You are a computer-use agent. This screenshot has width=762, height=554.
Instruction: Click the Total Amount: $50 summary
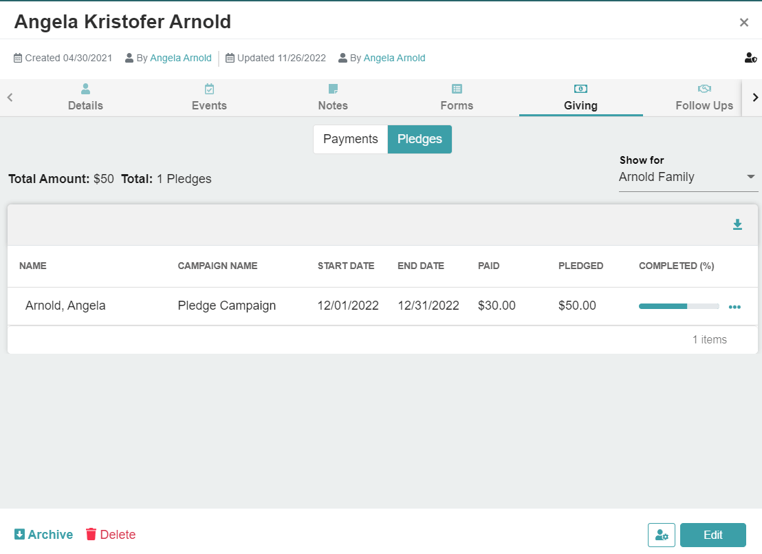click(x=61, y=179)
